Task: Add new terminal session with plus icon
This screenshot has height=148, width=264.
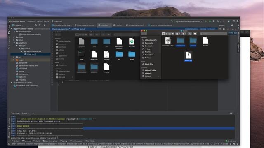Action: coord(33,113)
